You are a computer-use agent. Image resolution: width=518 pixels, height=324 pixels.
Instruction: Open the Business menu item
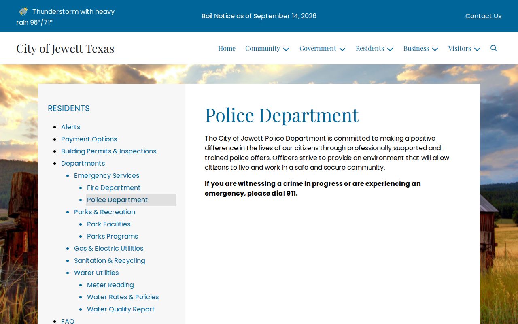416,48
